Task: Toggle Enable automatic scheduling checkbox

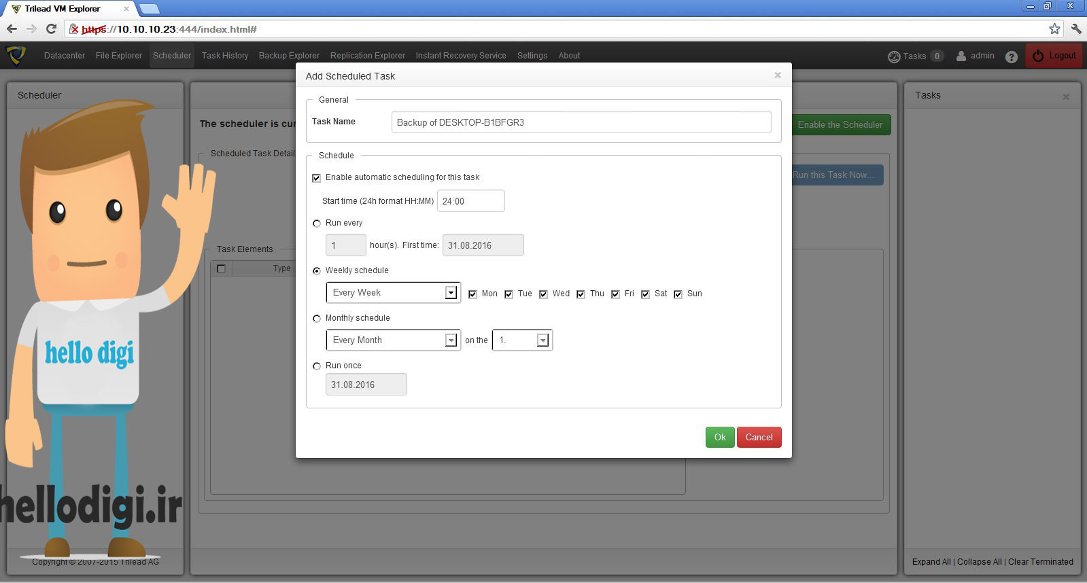Action: pyautogui.click(x=316, y=178)
